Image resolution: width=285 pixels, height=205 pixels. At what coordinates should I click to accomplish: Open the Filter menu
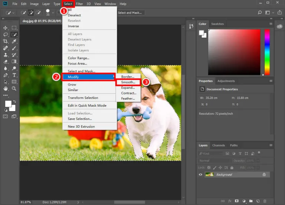[79, 4]
